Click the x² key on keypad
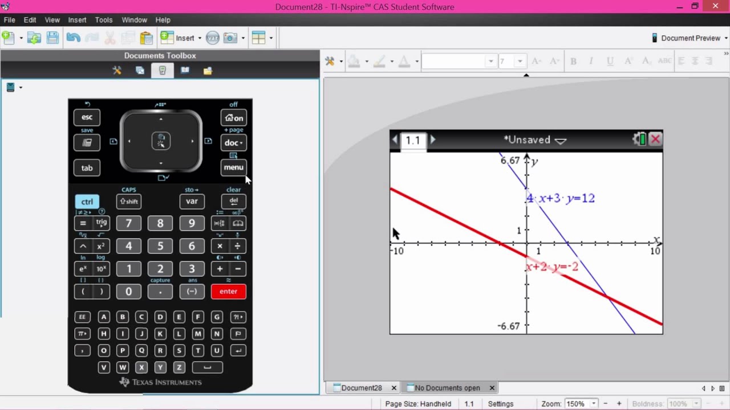 click(x=101, y=246)
